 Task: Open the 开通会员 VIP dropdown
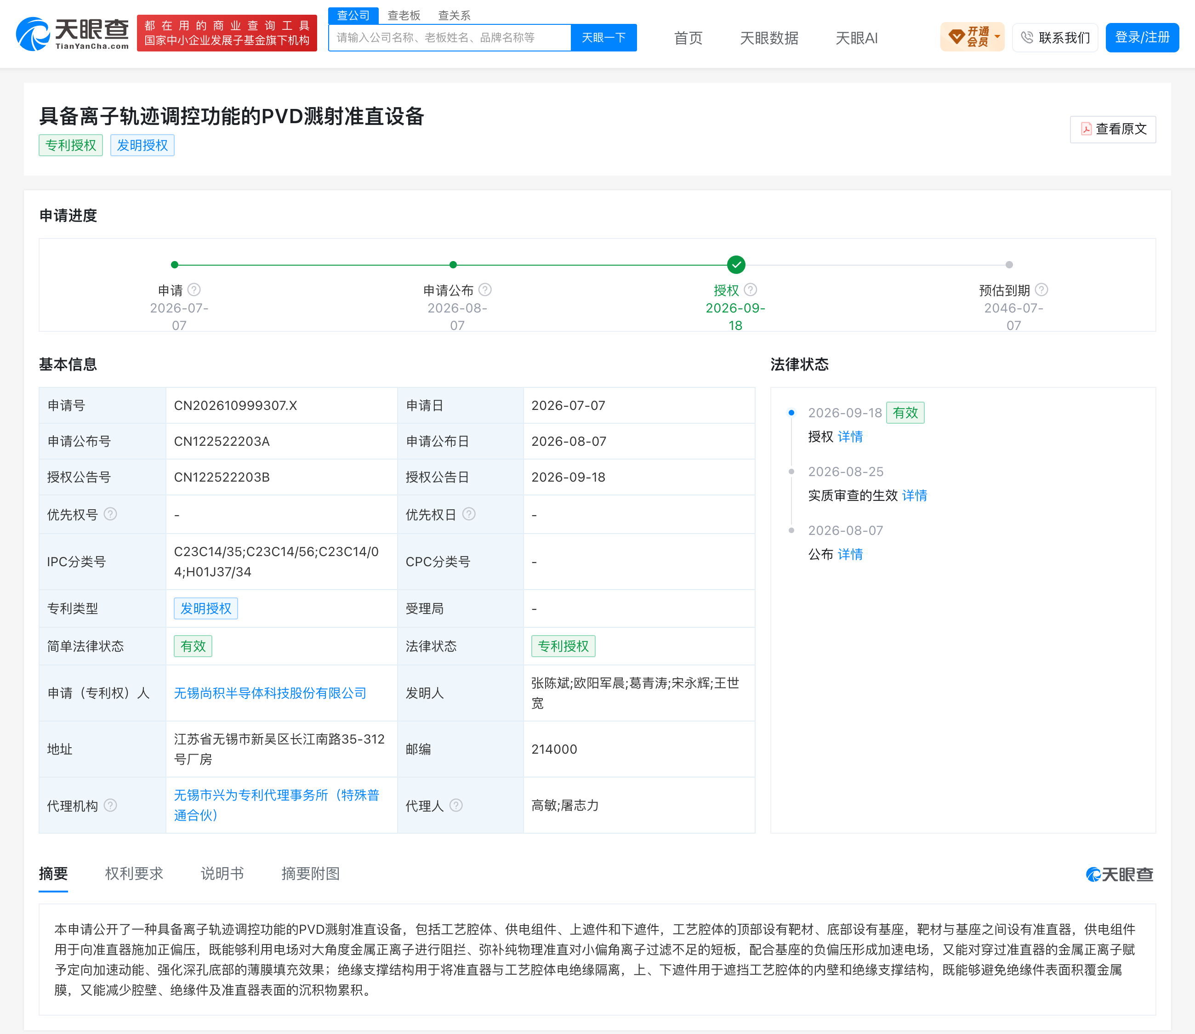(972, 37)
